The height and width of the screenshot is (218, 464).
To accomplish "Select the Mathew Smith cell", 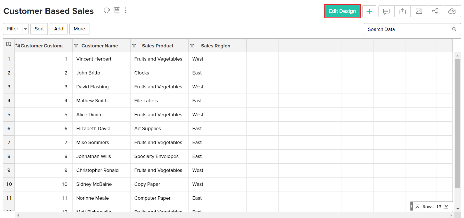I will (x=102, y=101).
